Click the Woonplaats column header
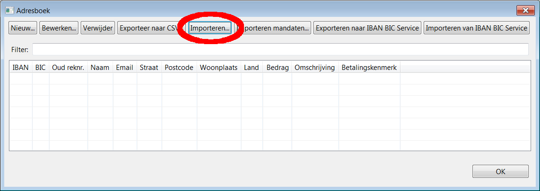Viewport: 540px width, 191px height. click(x=219, y=68)
